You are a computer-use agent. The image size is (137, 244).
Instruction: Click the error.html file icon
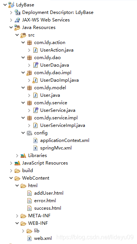tap(30, 201)
